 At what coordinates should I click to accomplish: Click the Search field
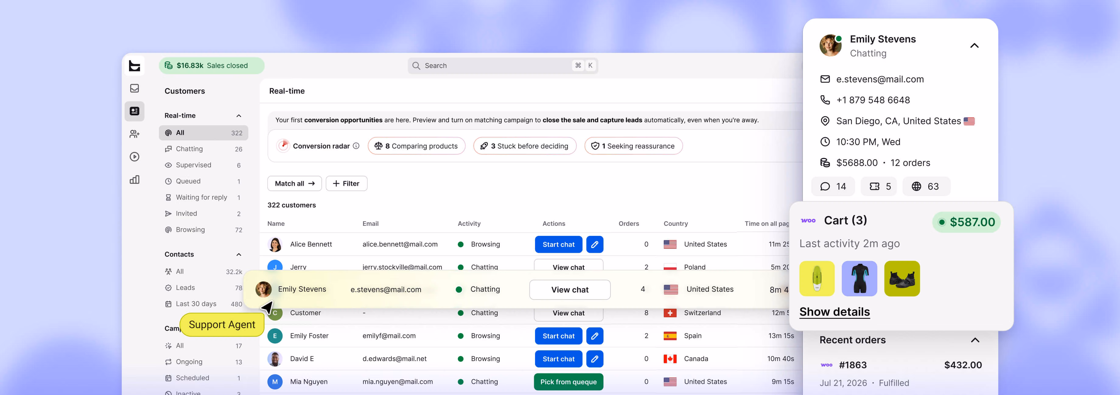pos(502,66)
